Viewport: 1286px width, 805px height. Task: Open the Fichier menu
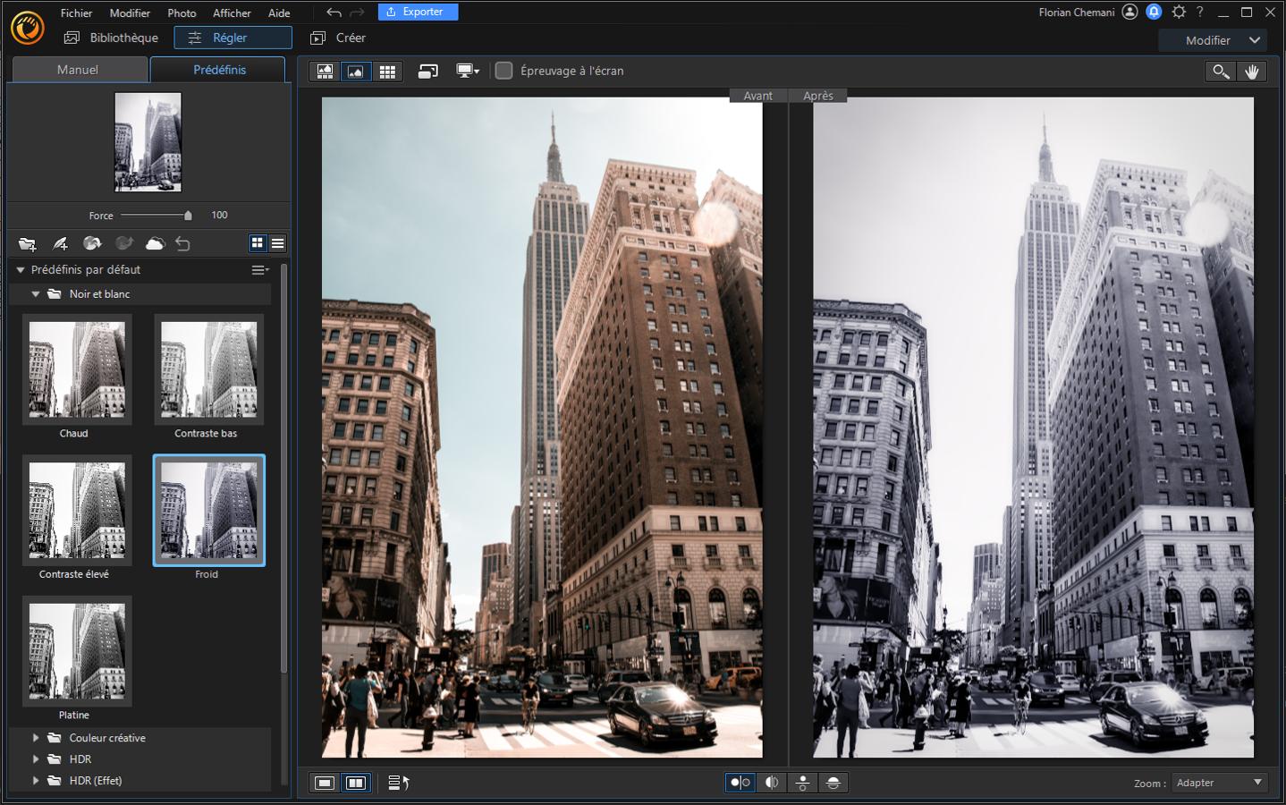[76, 13]
